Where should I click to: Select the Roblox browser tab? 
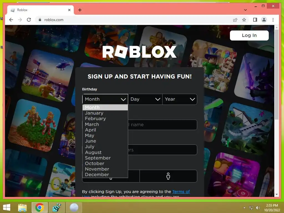40,10
